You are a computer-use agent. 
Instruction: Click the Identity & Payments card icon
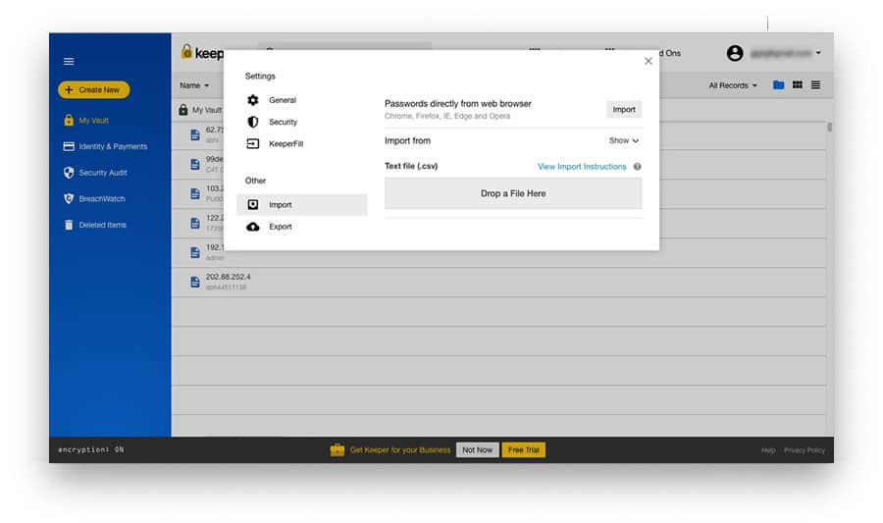click(69, 146)
